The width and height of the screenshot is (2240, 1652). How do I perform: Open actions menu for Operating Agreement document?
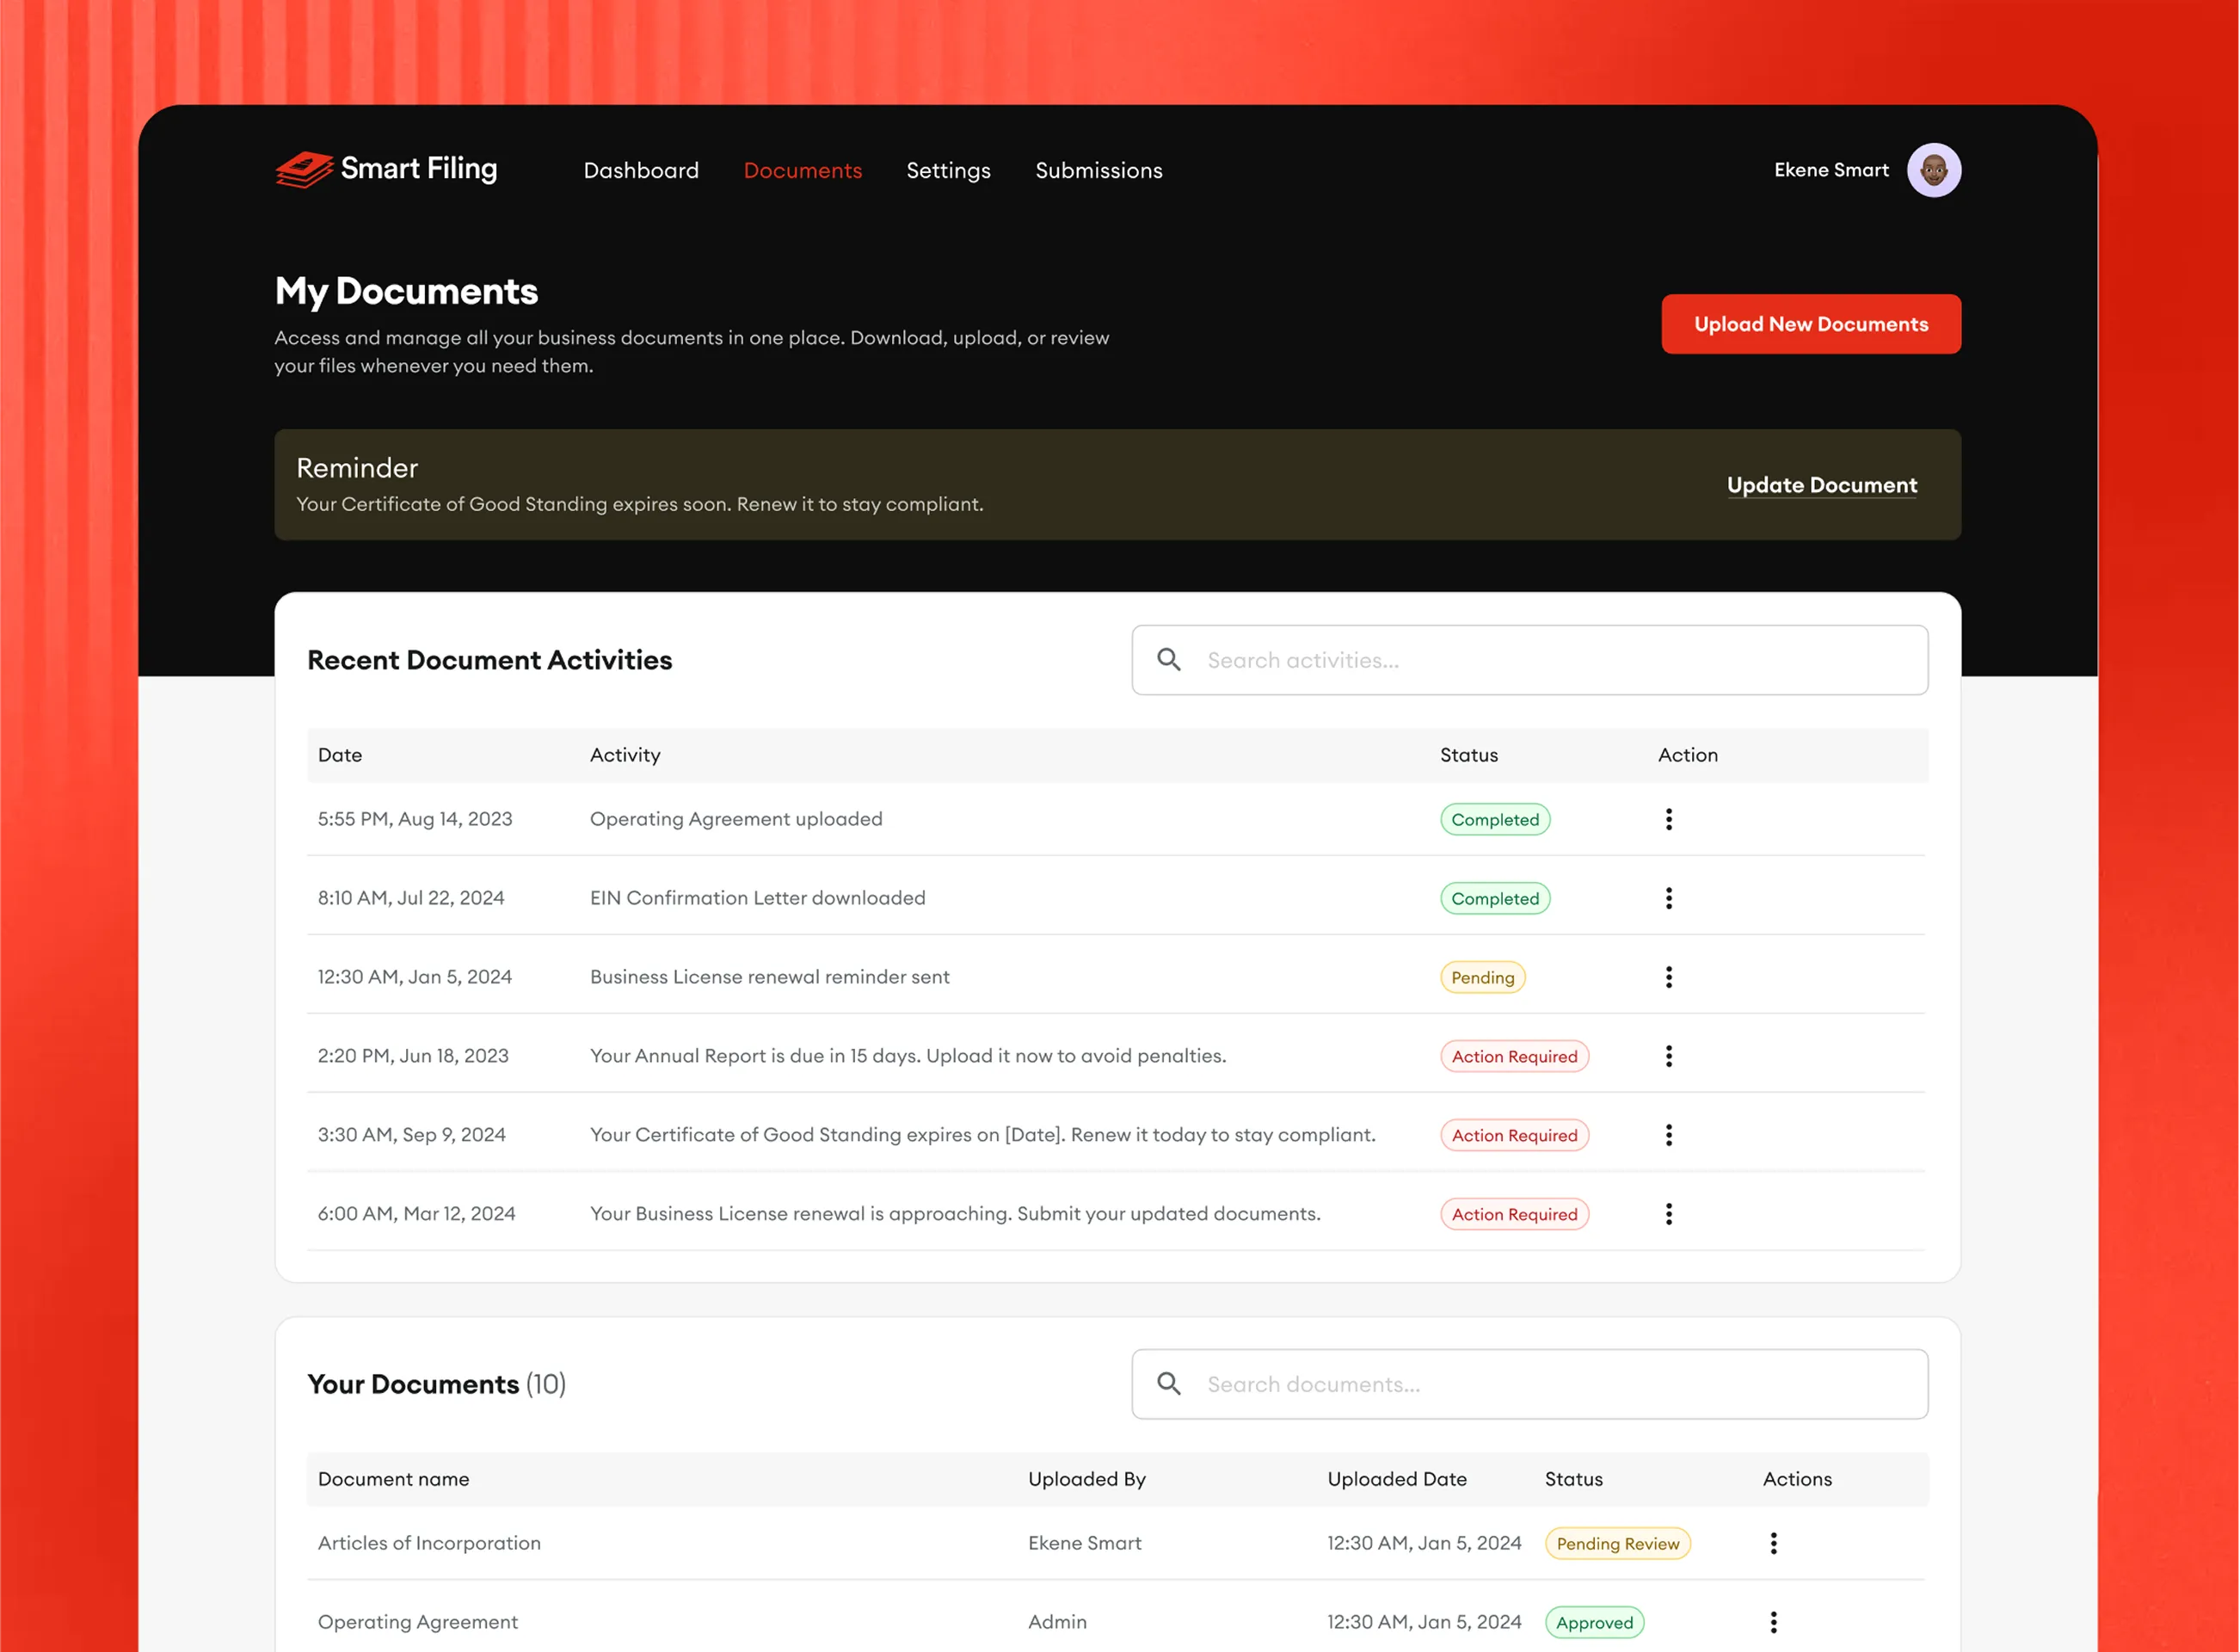pyautogui.click(x=1773, y=1622)
